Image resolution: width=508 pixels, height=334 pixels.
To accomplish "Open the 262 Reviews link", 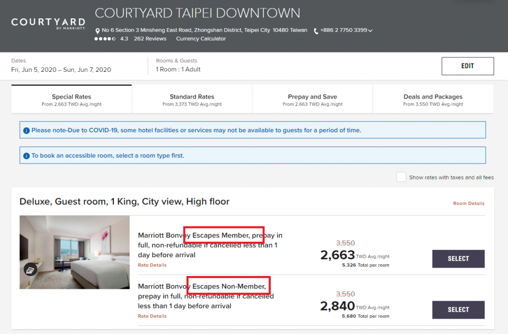I will 150,39.
